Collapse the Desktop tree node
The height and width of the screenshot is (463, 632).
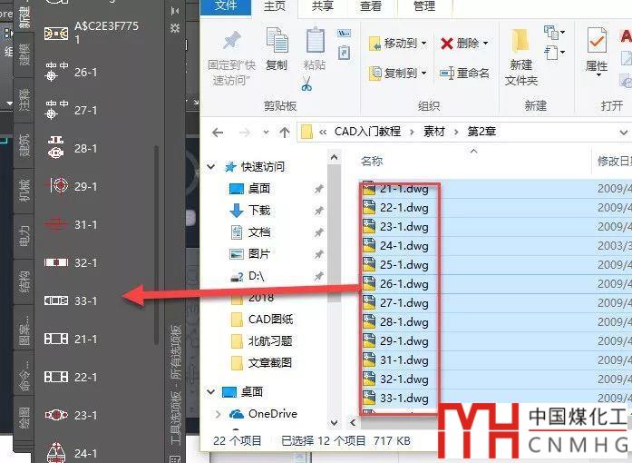pyautogui.click(x=210, y=391)
